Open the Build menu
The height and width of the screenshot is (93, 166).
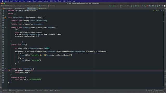tap(51, 1)
